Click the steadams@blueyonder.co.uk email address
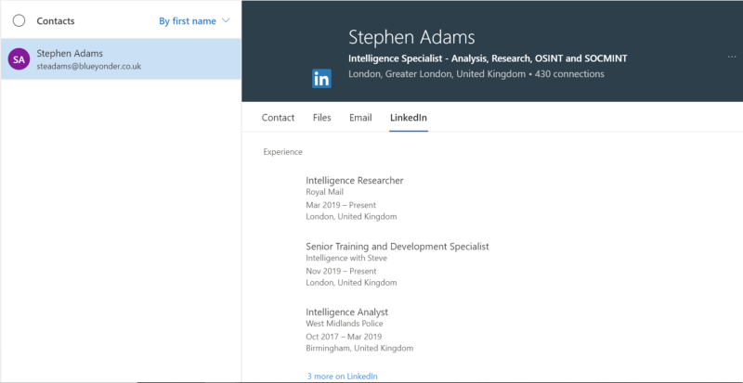 pos(88,67)
